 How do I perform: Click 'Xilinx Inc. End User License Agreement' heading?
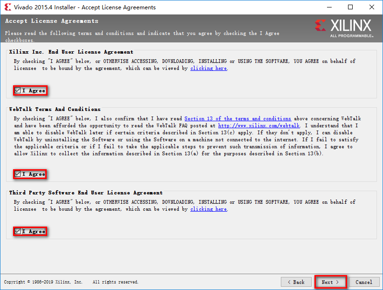[x=71, y=52]
